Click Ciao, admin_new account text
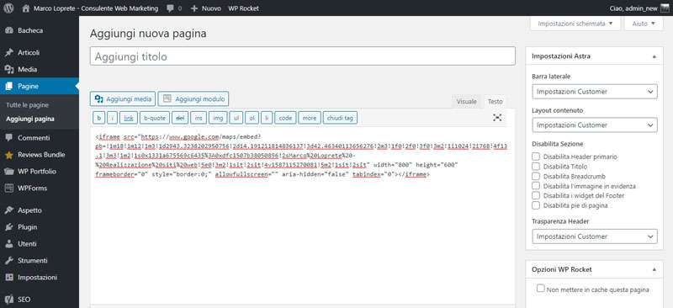 633,8
